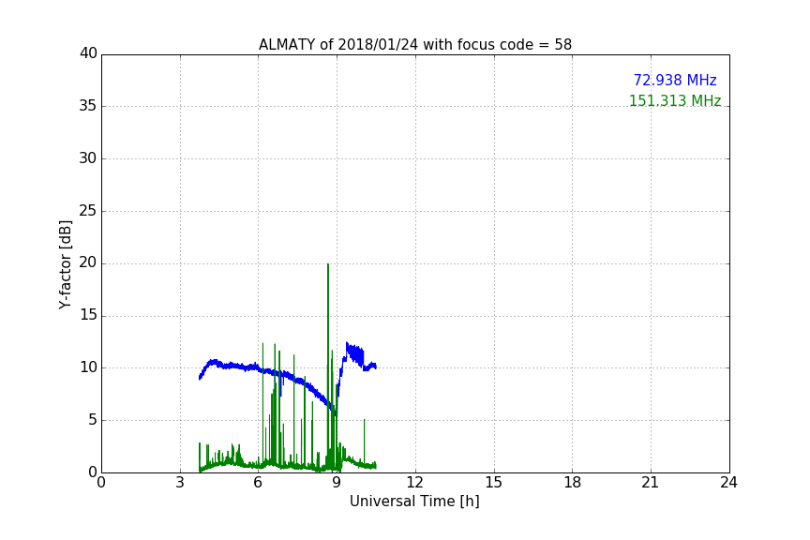
Task: Click the 'Universal Time [h]' x-axis label
Action: point(414,502)
